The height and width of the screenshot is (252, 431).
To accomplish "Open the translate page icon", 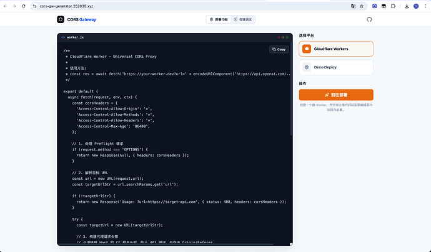I will coord(353,6).
